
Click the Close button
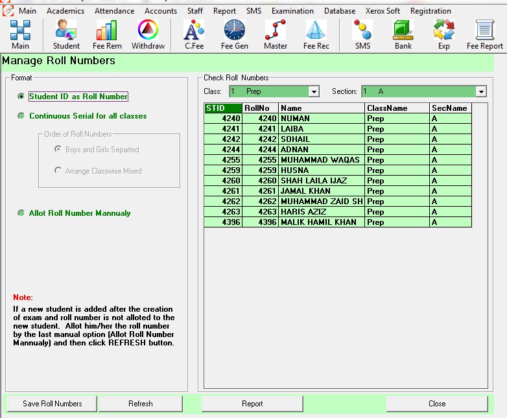coord(437,404)
